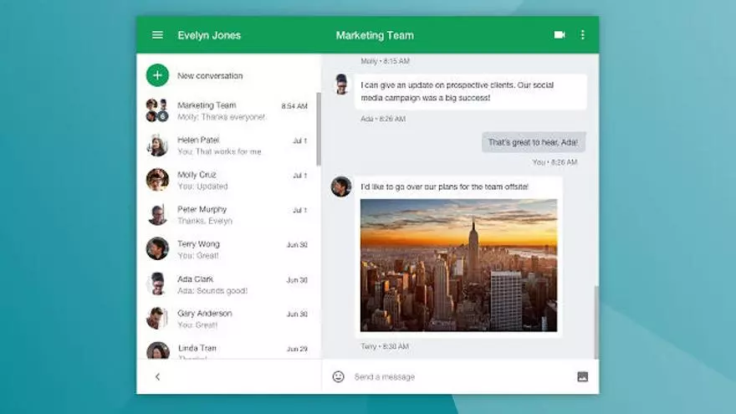
Task: Click Peter Murphy's avatar
Action: click(x=157, y=215)
